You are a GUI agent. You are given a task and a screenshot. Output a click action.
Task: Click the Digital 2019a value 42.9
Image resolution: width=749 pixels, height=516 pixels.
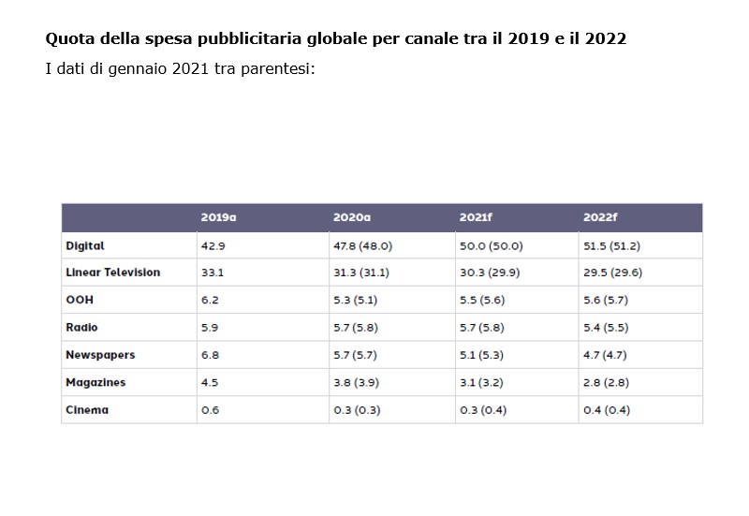pyautogui.click(x=213, y=245)
